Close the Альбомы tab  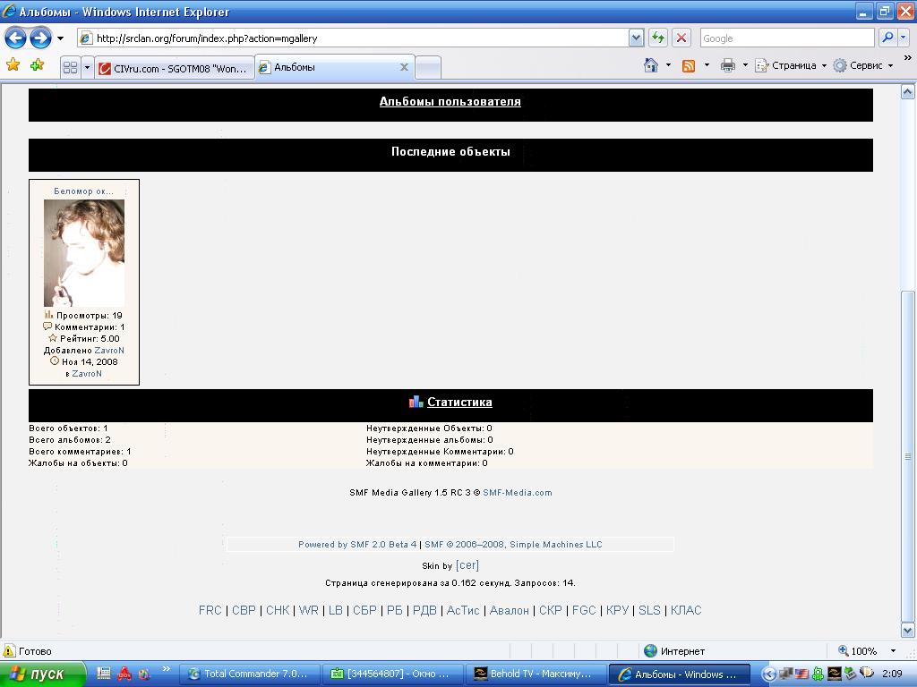pyautogui.click(x=404, y=67)
